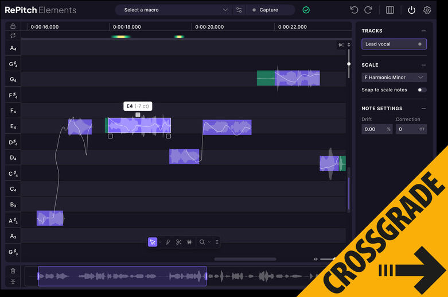This screenshot has width=448, height=297.
Task: Click the horizontal zoom arrows icon
Action: (315, 259)
